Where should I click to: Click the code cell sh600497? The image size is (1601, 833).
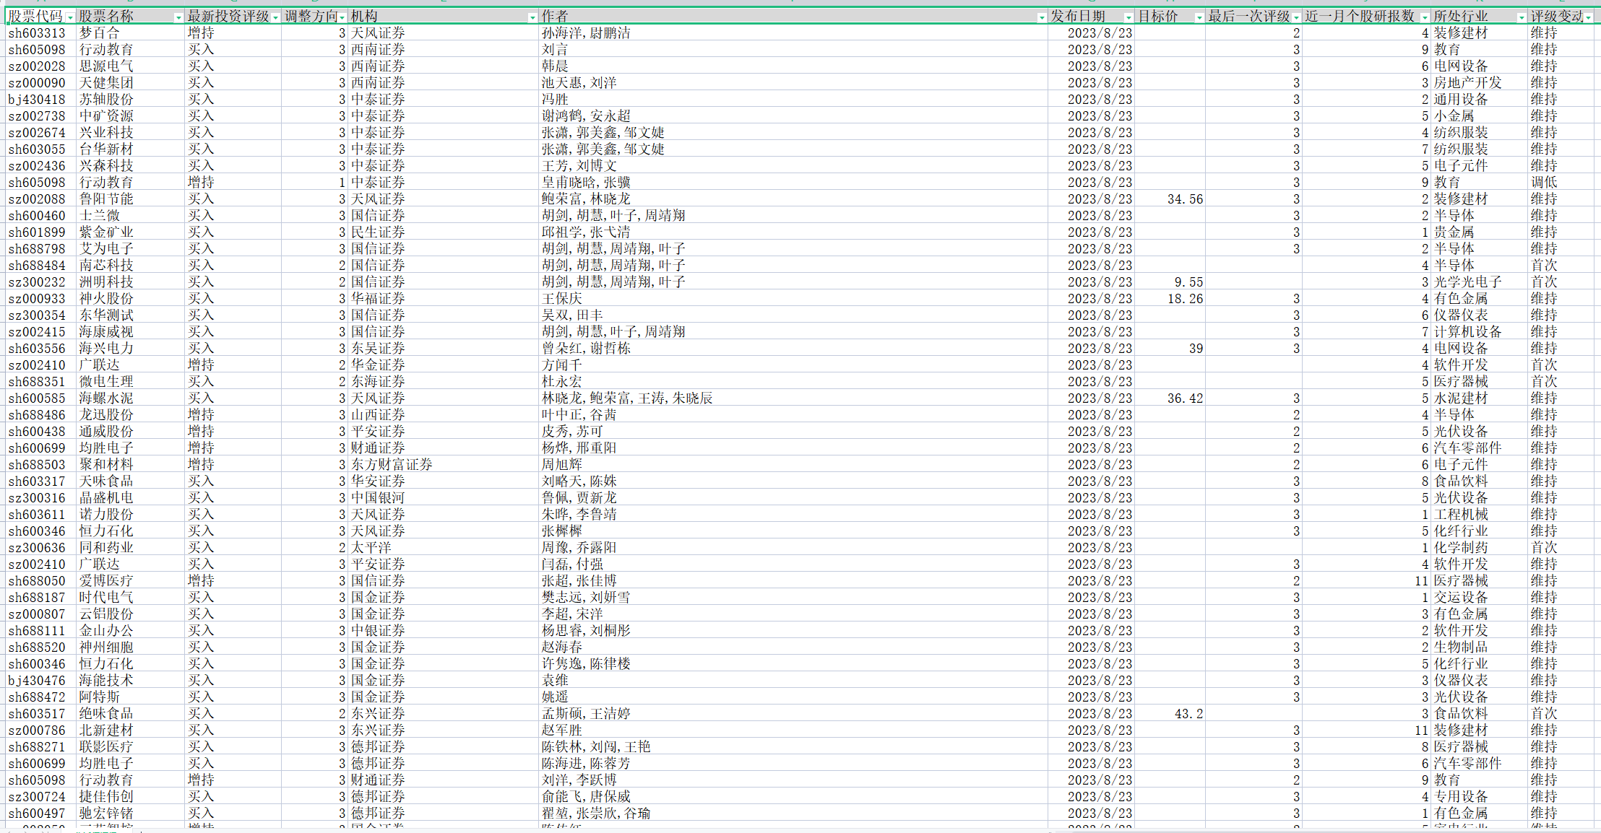[x=40, y=814]
